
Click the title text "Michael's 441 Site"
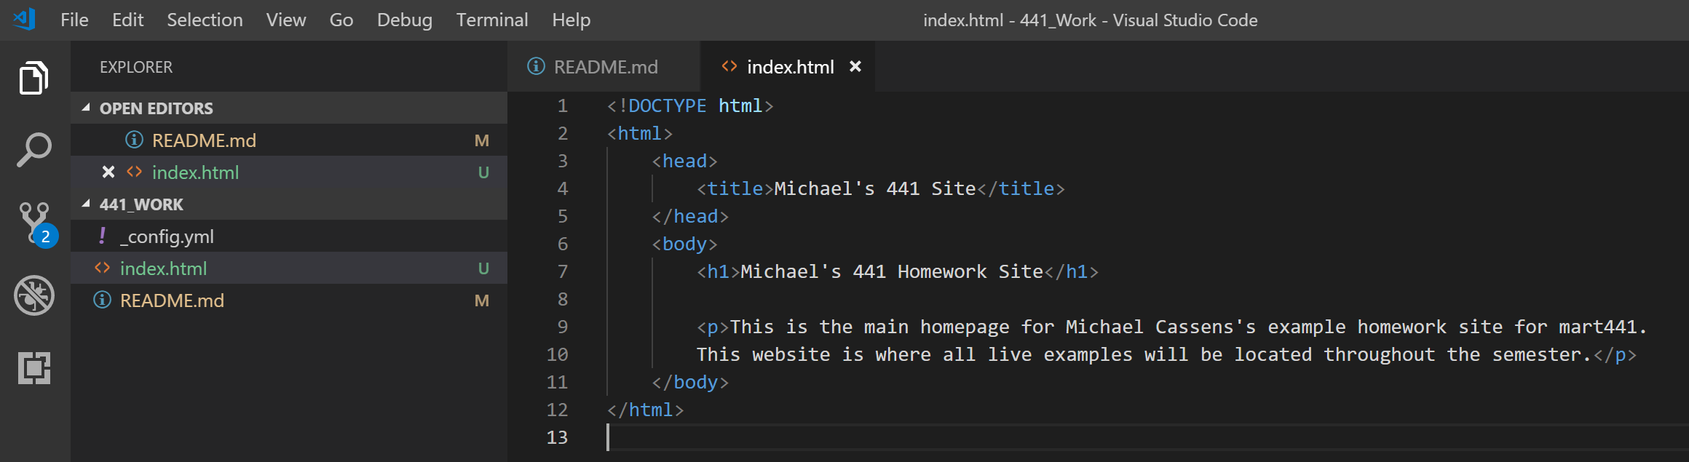(874, 188)
